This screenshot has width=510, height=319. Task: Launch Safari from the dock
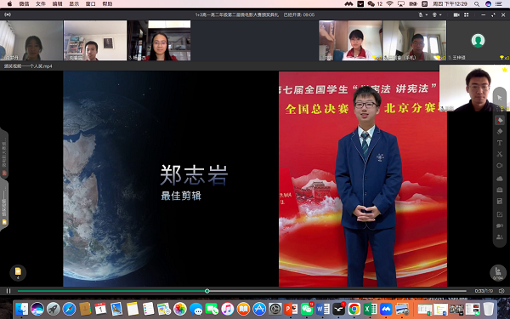pos(70,309)
